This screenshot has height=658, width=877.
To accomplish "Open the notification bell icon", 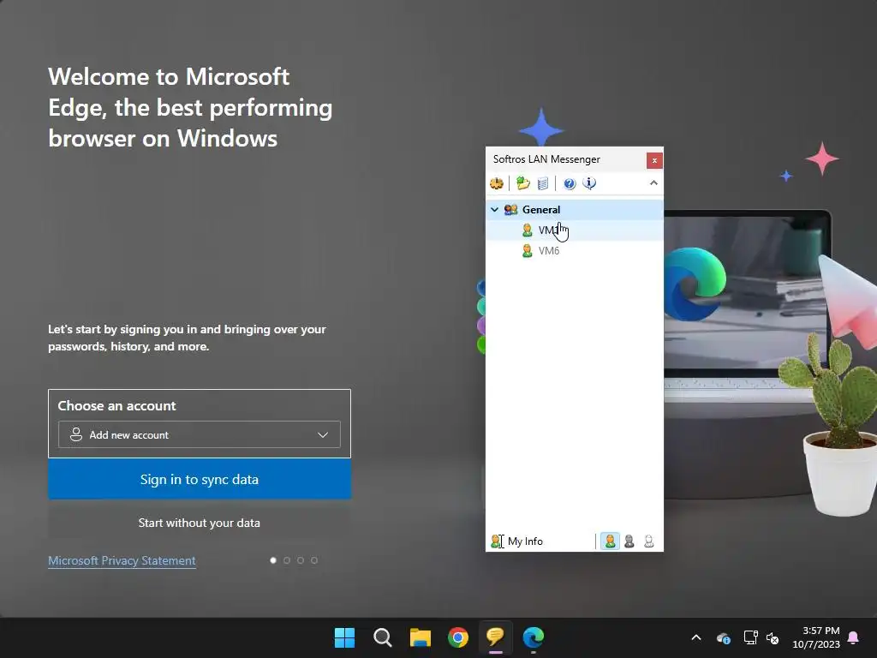I will [854, 637].
